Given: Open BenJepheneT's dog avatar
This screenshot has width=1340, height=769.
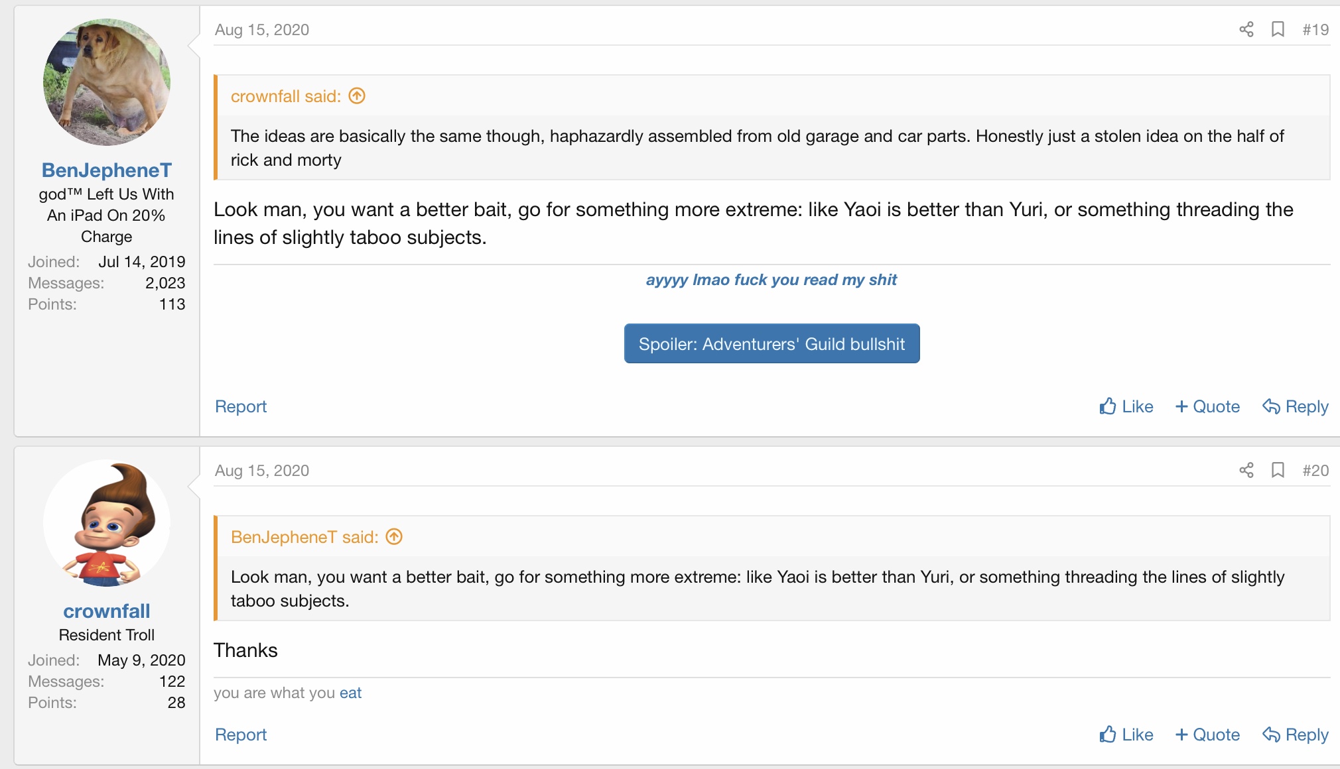Looking at the screenshot, I should coord(107,82).
